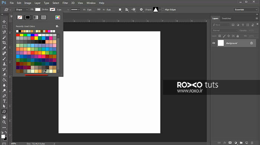260x145 pixels.
Task: Select the Clone Stamp tool
Action: coord(4,64)
